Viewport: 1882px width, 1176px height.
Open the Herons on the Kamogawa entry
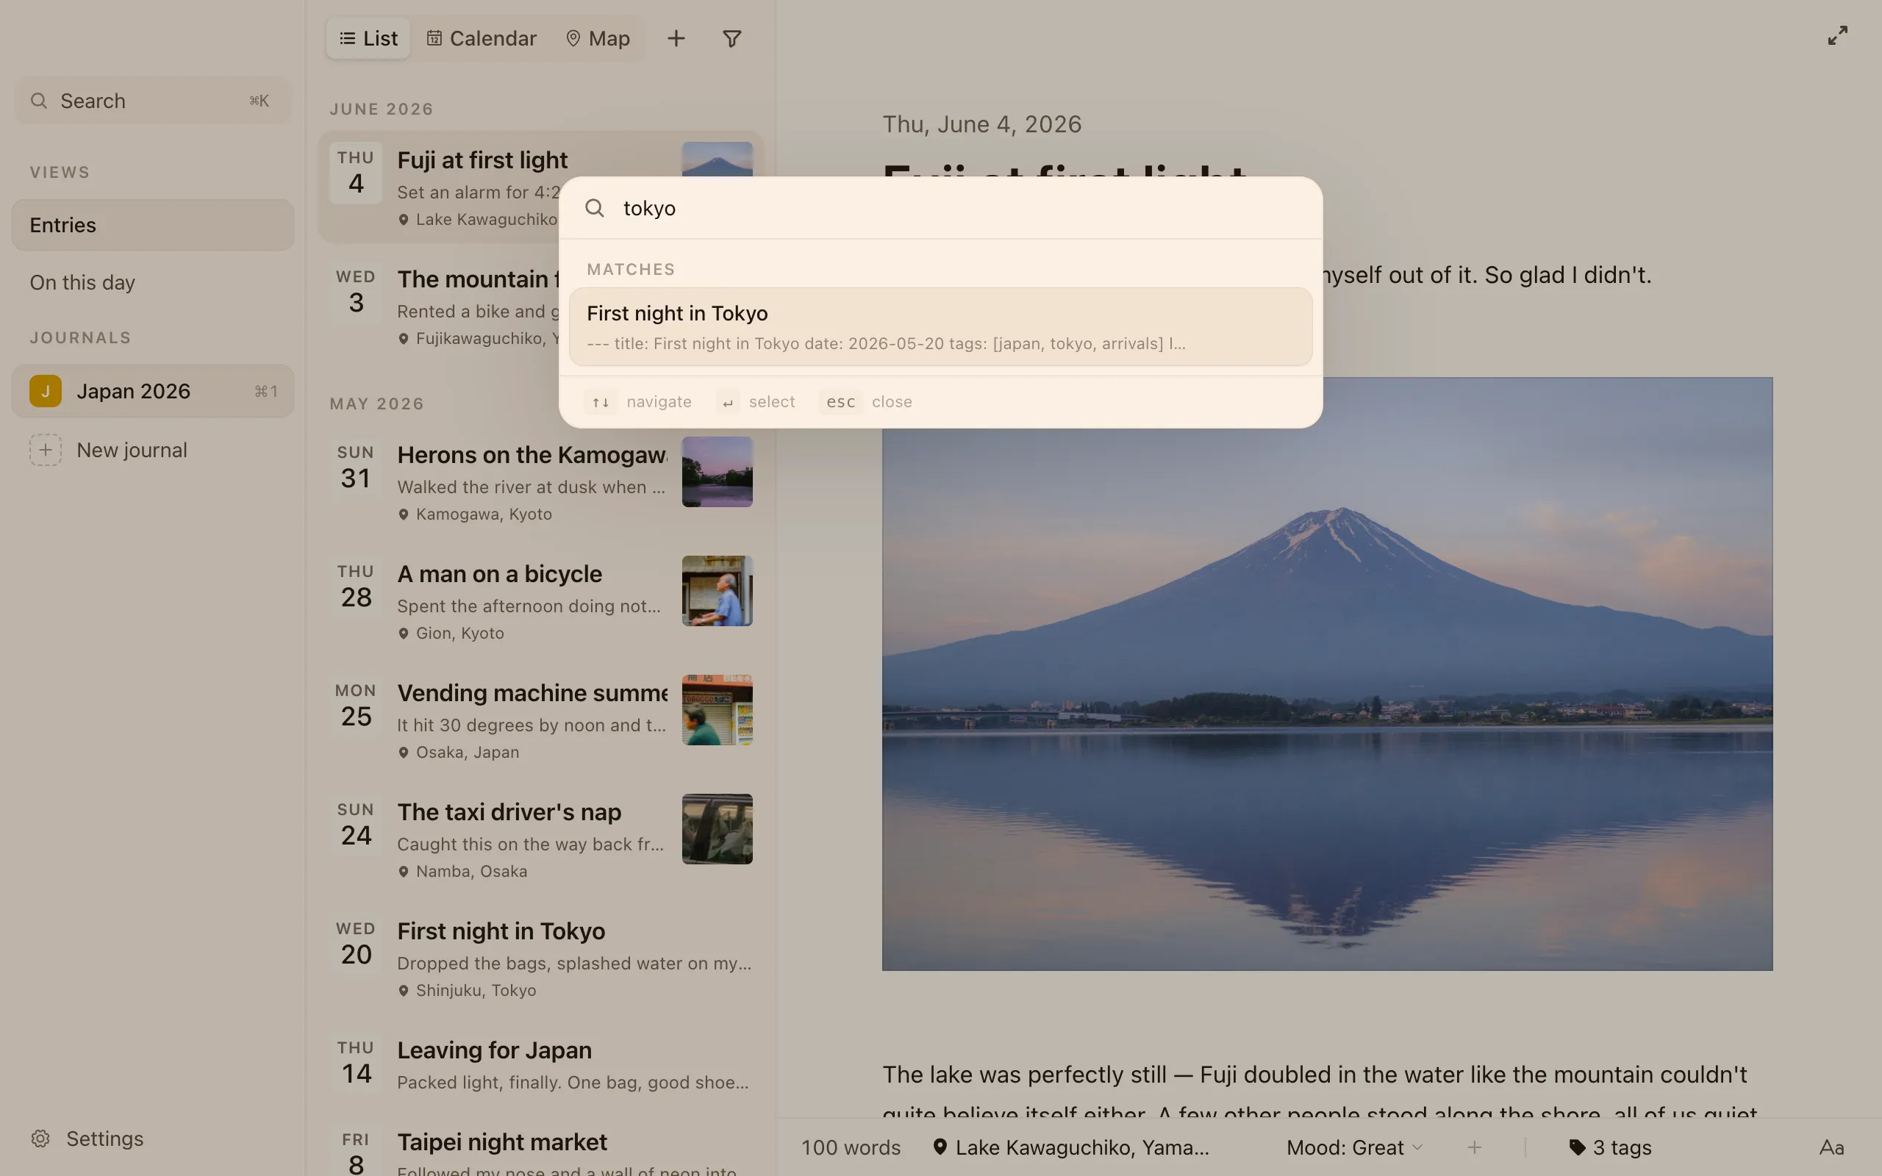pyautogui.click(x=540, y=481)
